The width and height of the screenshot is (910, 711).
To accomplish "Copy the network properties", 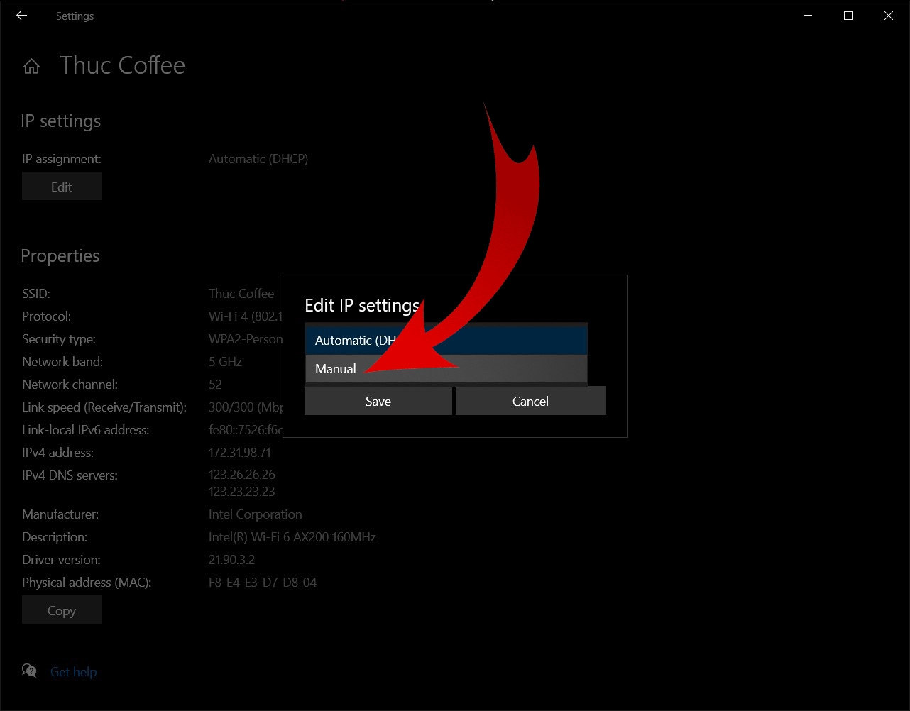I will pos(62,610).
